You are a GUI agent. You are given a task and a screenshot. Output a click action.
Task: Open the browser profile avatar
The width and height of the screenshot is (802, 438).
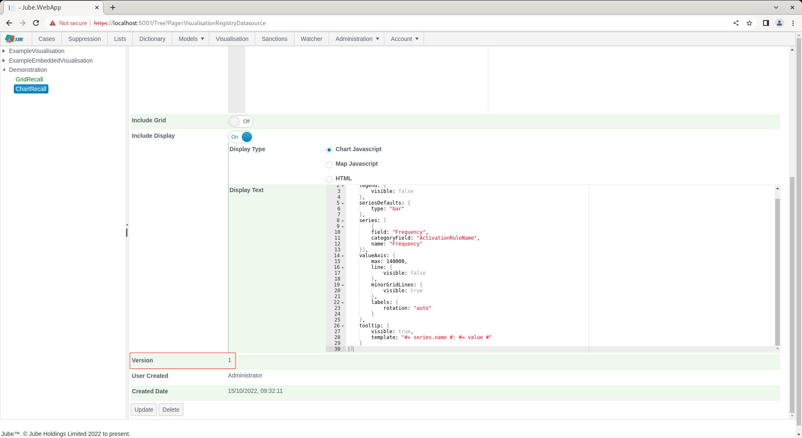pyautogui.click(x=779, y=23)
